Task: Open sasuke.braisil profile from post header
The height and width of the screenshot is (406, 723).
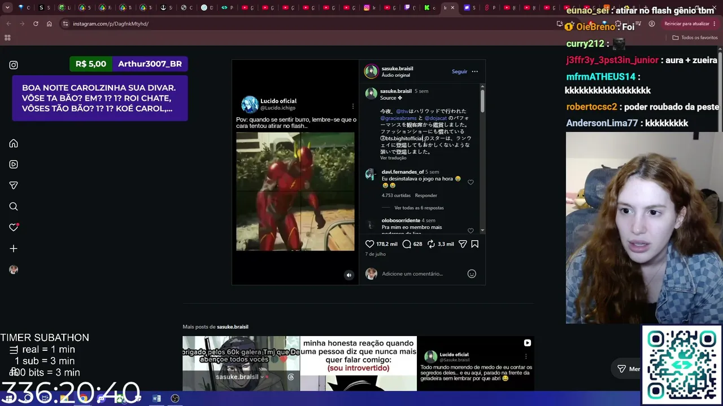Action: point(397,68)
